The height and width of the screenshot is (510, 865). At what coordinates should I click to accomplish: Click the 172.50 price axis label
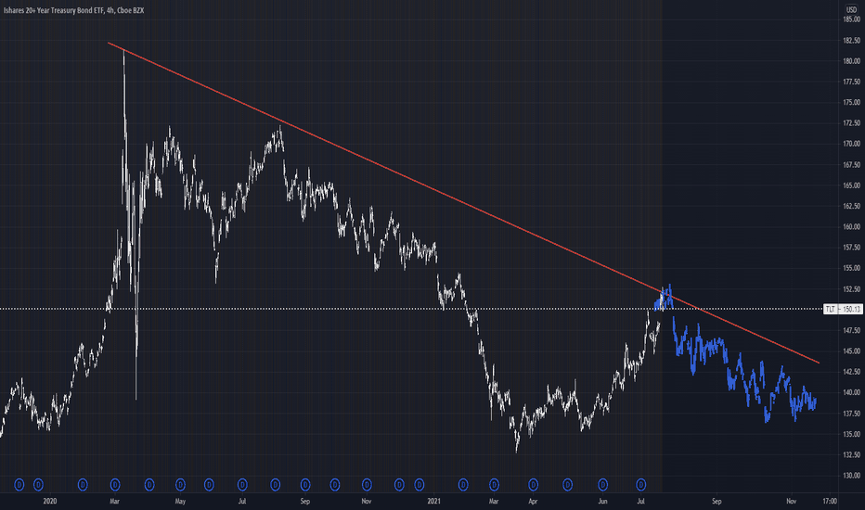[851, 123]
